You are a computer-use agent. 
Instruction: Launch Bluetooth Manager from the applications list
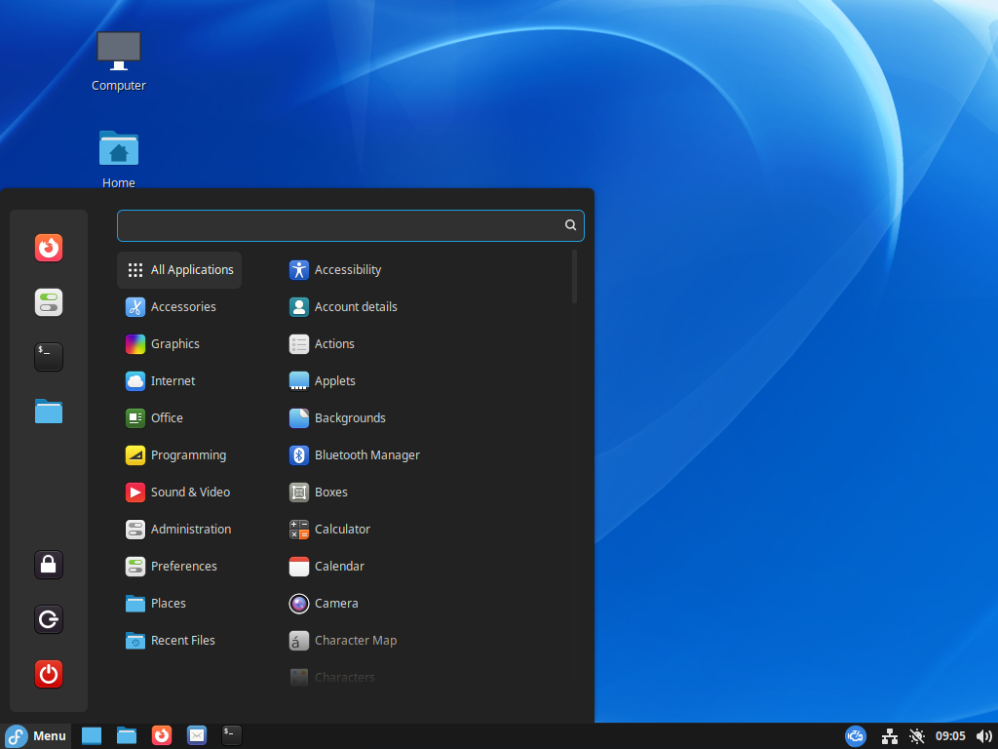(366, 455)
